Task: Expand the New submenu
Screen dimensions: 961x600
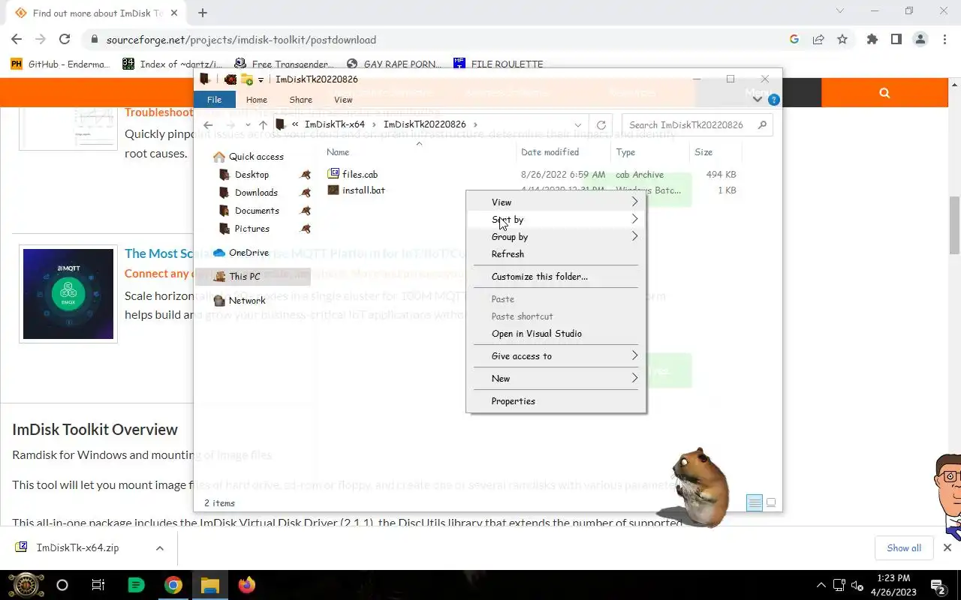Action: (x=556, y=378)
